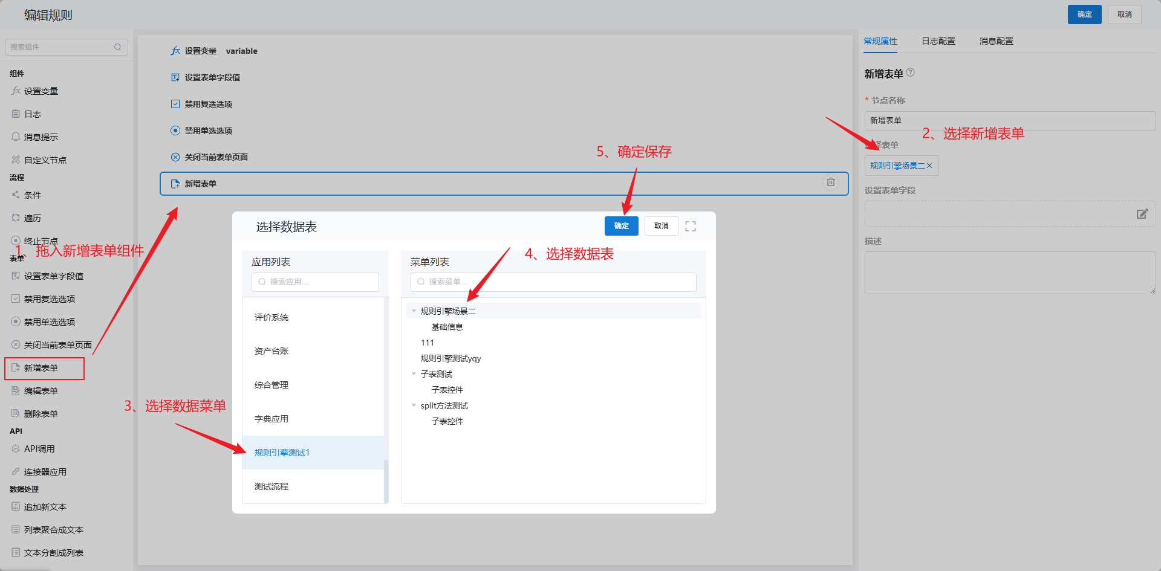This screenshot has height=571, width=1161.
Task: Click the fullscreen icon in the dialog header
Action: (691, 226)
